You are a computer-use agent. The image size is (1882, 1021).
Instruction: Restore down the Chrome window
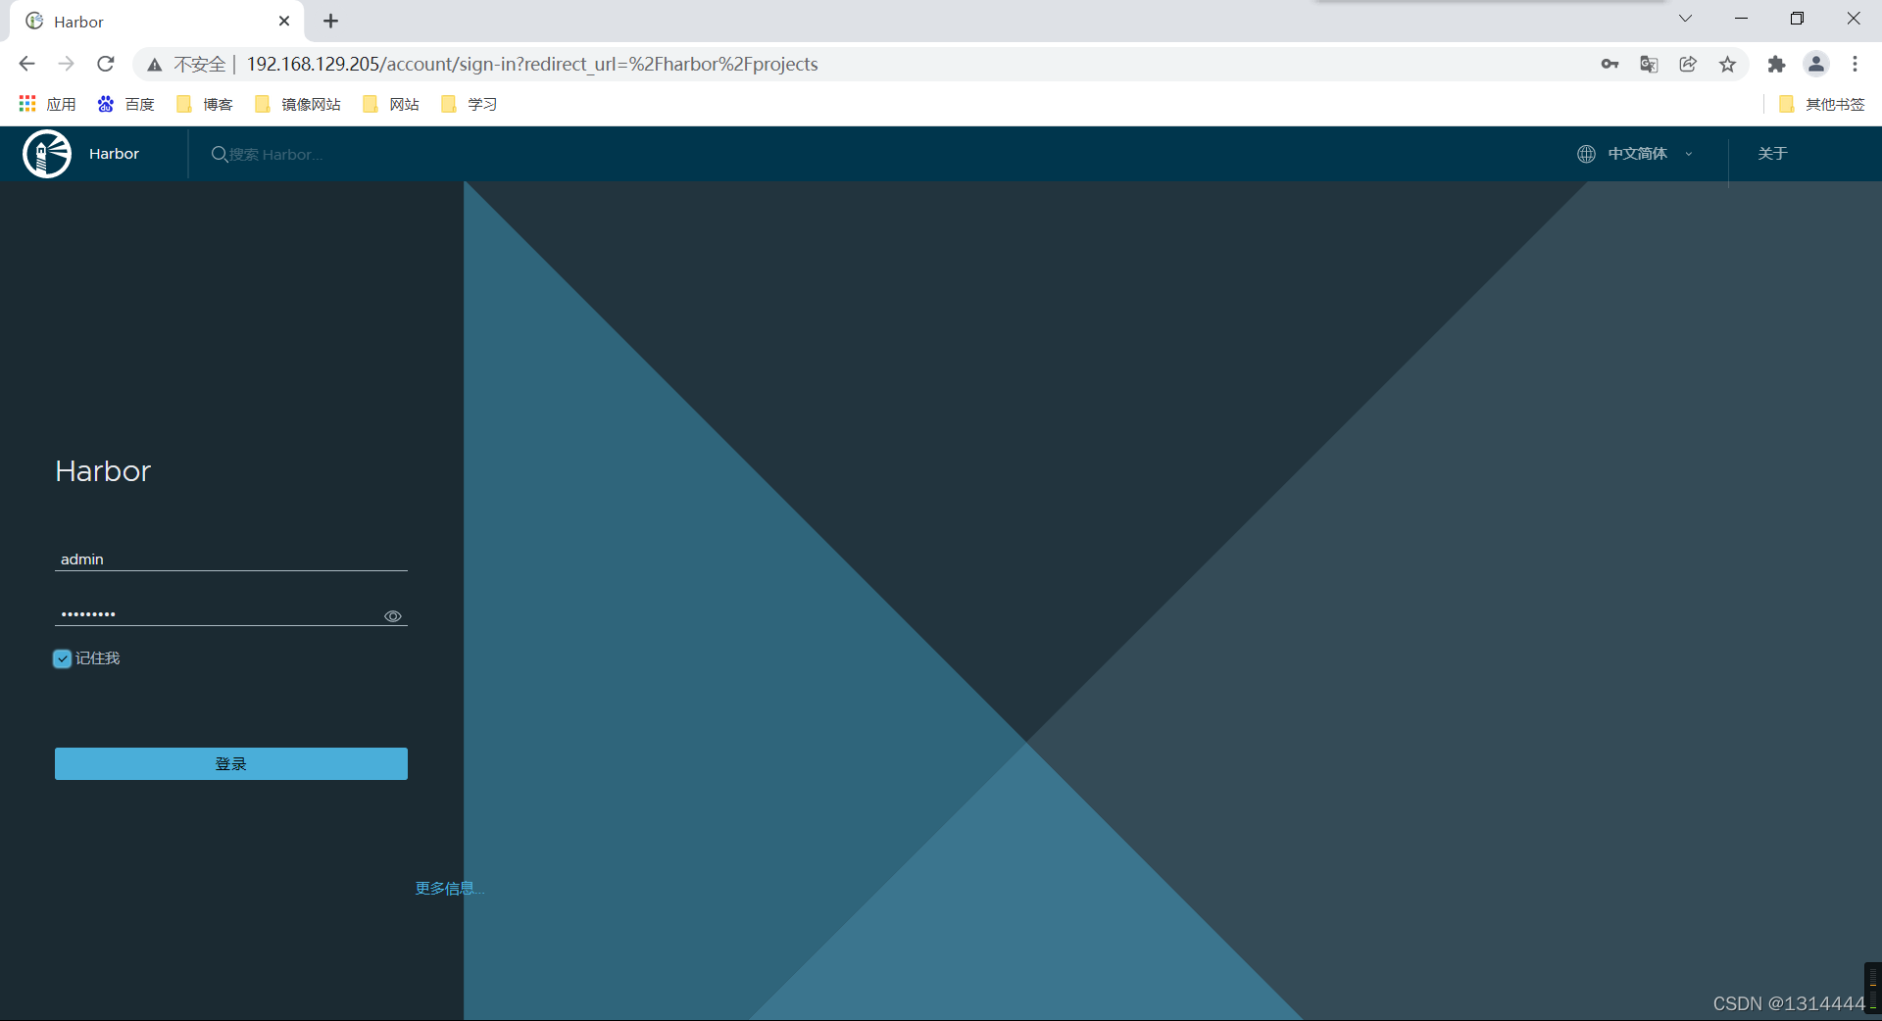(x=1797, y=19)
